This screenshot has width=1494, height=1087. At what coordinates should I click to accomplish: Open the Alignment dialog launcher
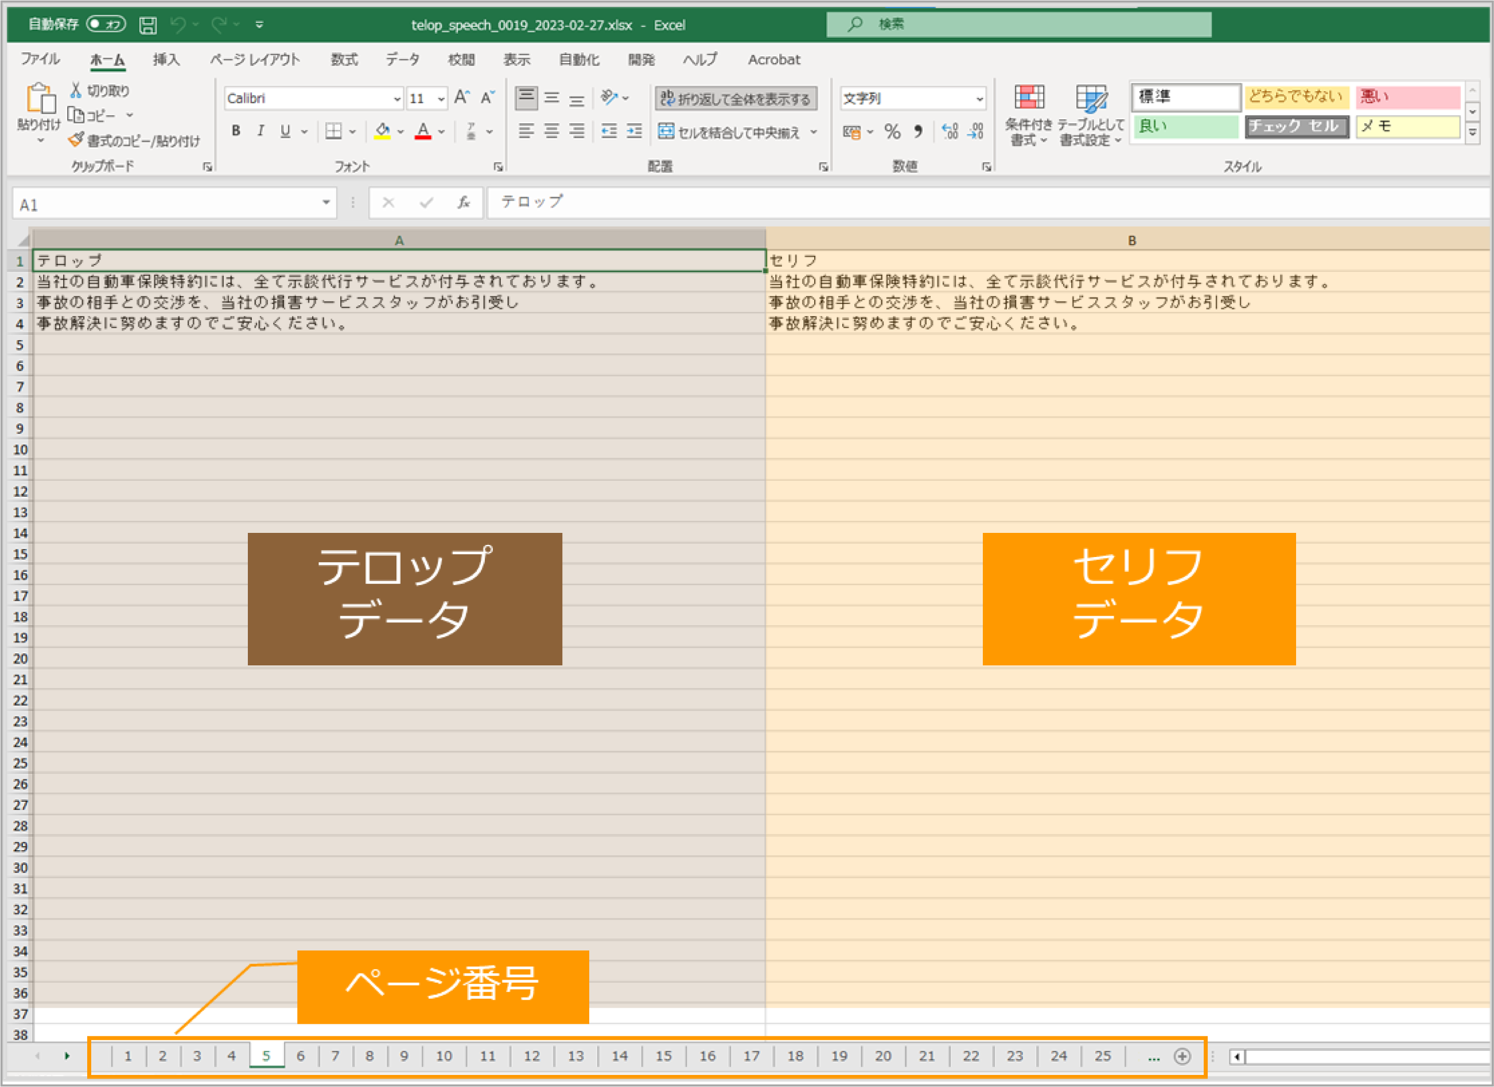[x=823, y=167]
